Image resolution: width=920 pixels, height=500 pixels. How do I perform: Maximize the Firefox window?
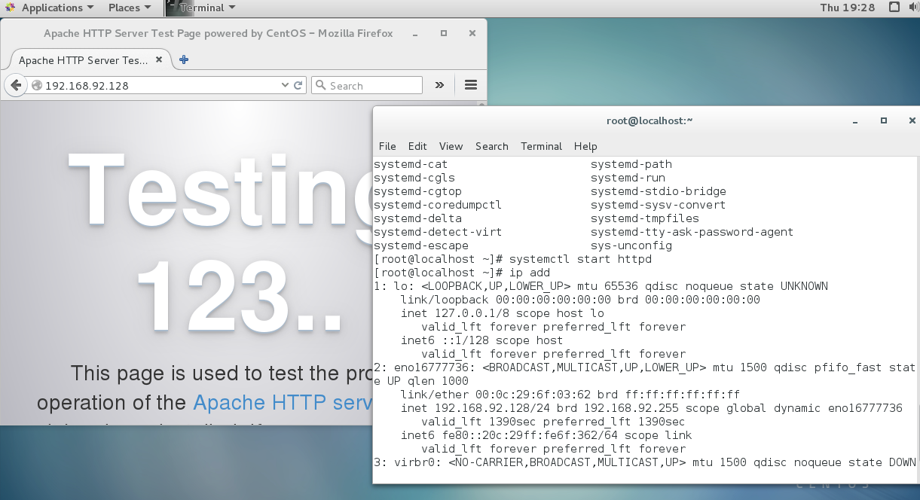(x=444, y=33)
